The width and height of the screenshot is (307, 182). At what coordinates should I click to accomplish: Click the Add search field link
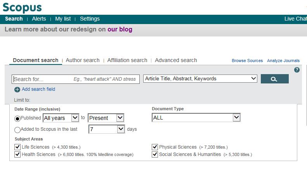click(x=38, y=89)
